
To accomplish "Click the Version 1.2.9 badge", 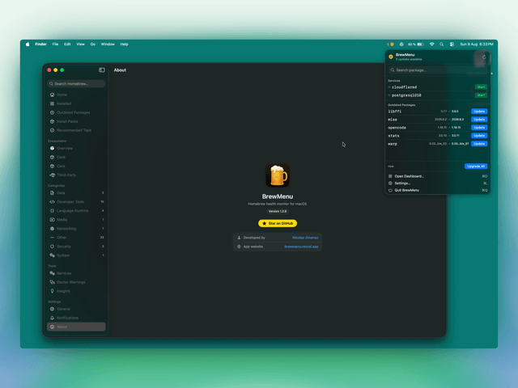I will point(278,211).
